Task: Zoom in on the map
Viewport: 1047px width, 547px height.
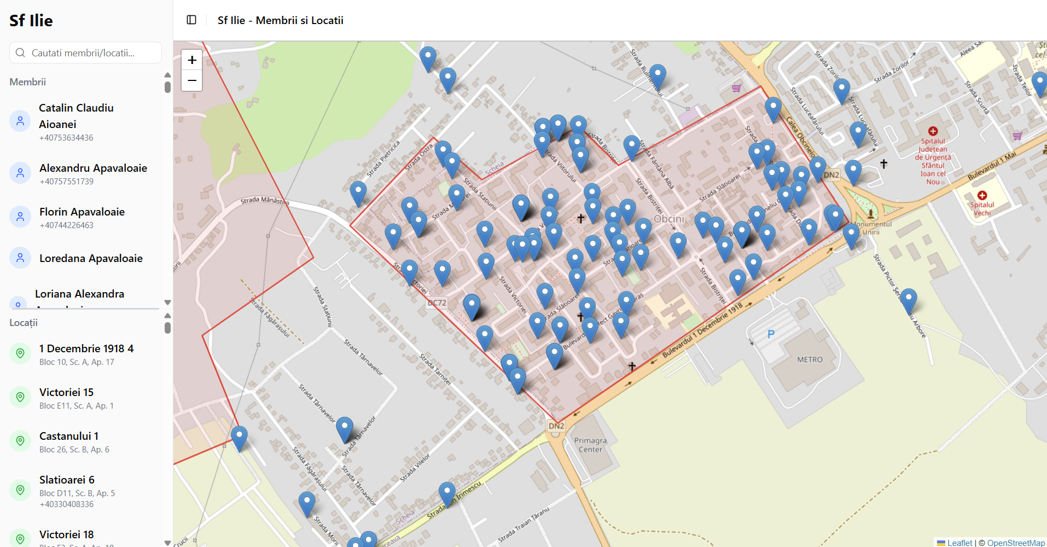Action: pyautogui.click(x=192, y=60)
